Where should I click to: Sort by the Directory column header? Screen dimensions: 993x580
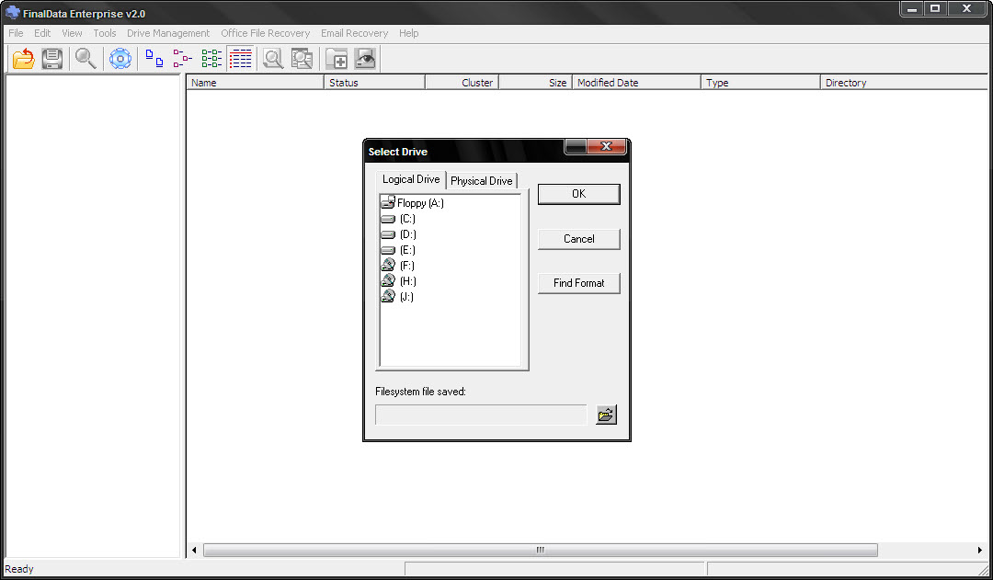click(x=904, y=83)
